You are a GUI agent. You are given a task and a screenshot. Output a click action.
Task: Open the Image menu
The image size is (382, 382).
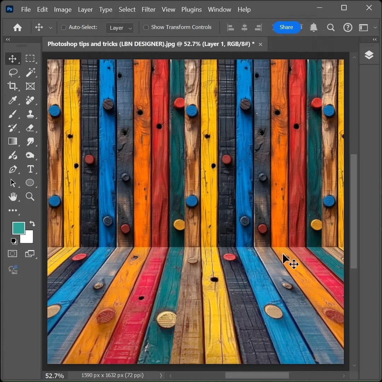(x=63, y=10)
